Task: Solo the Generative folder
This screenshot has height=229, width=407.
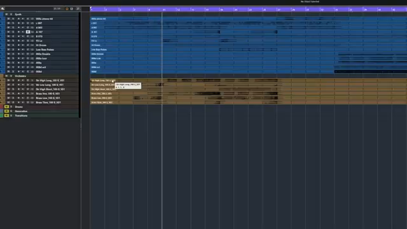Action: tap(11, 111)
